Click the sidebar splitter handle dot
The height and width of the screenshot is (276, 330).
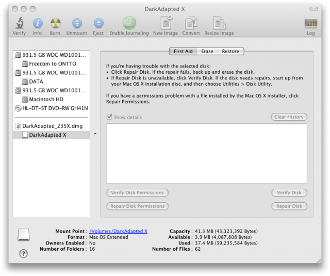[x=95, y=134]
